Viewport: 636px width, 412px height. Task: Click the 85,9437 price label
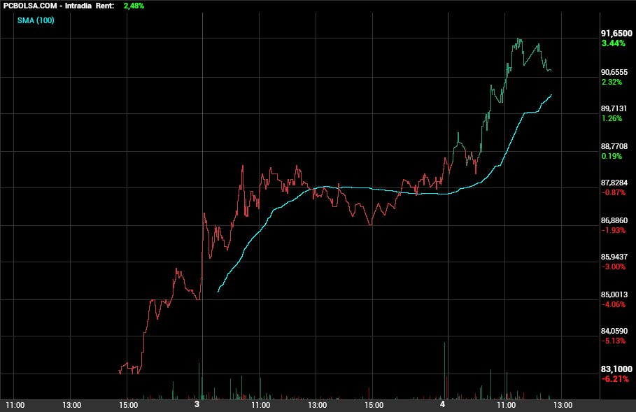(x=614, y=257)
